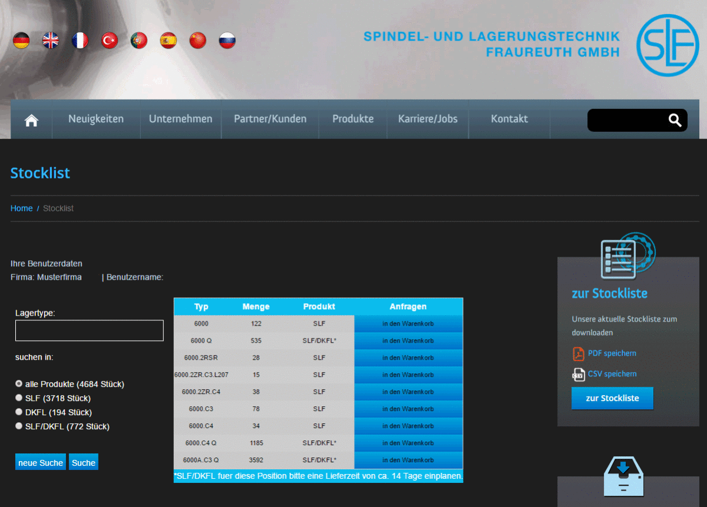Go to the home page icon

point(31,120)
